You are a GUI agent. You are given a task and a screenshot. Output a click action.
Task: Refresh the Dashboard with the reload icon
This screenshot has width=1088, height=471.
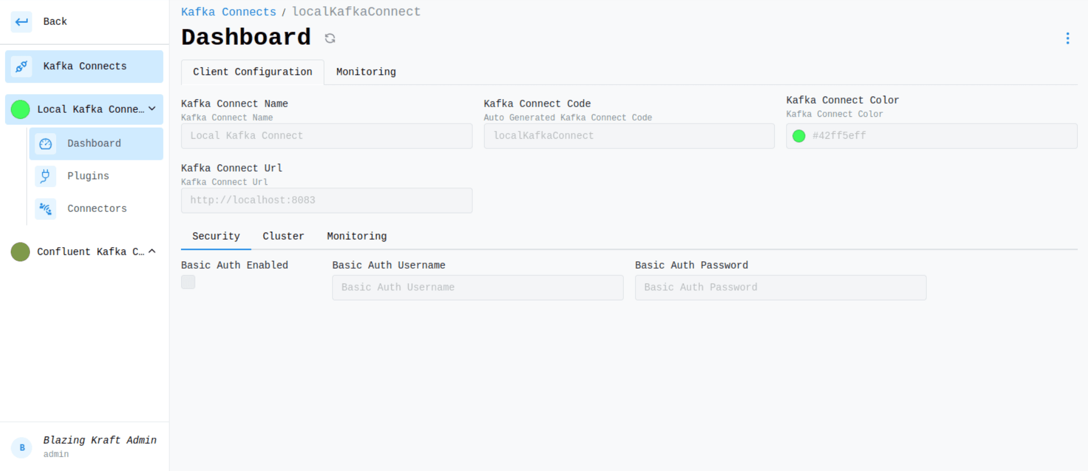tap(330, 38)
